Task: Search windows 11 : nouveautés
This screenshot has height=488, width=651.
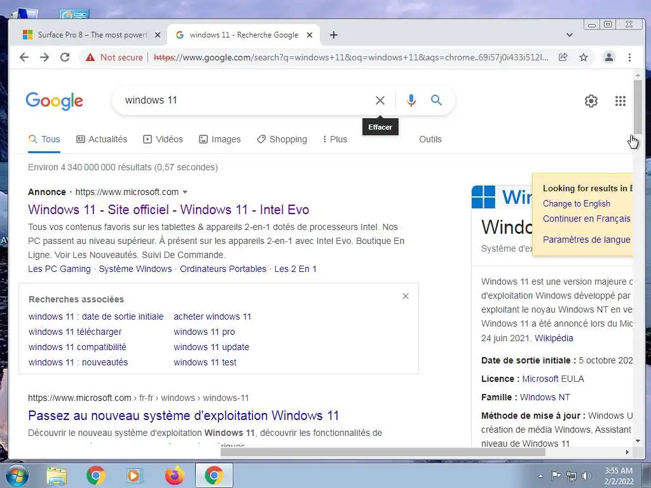Action: tap(78, 362)
